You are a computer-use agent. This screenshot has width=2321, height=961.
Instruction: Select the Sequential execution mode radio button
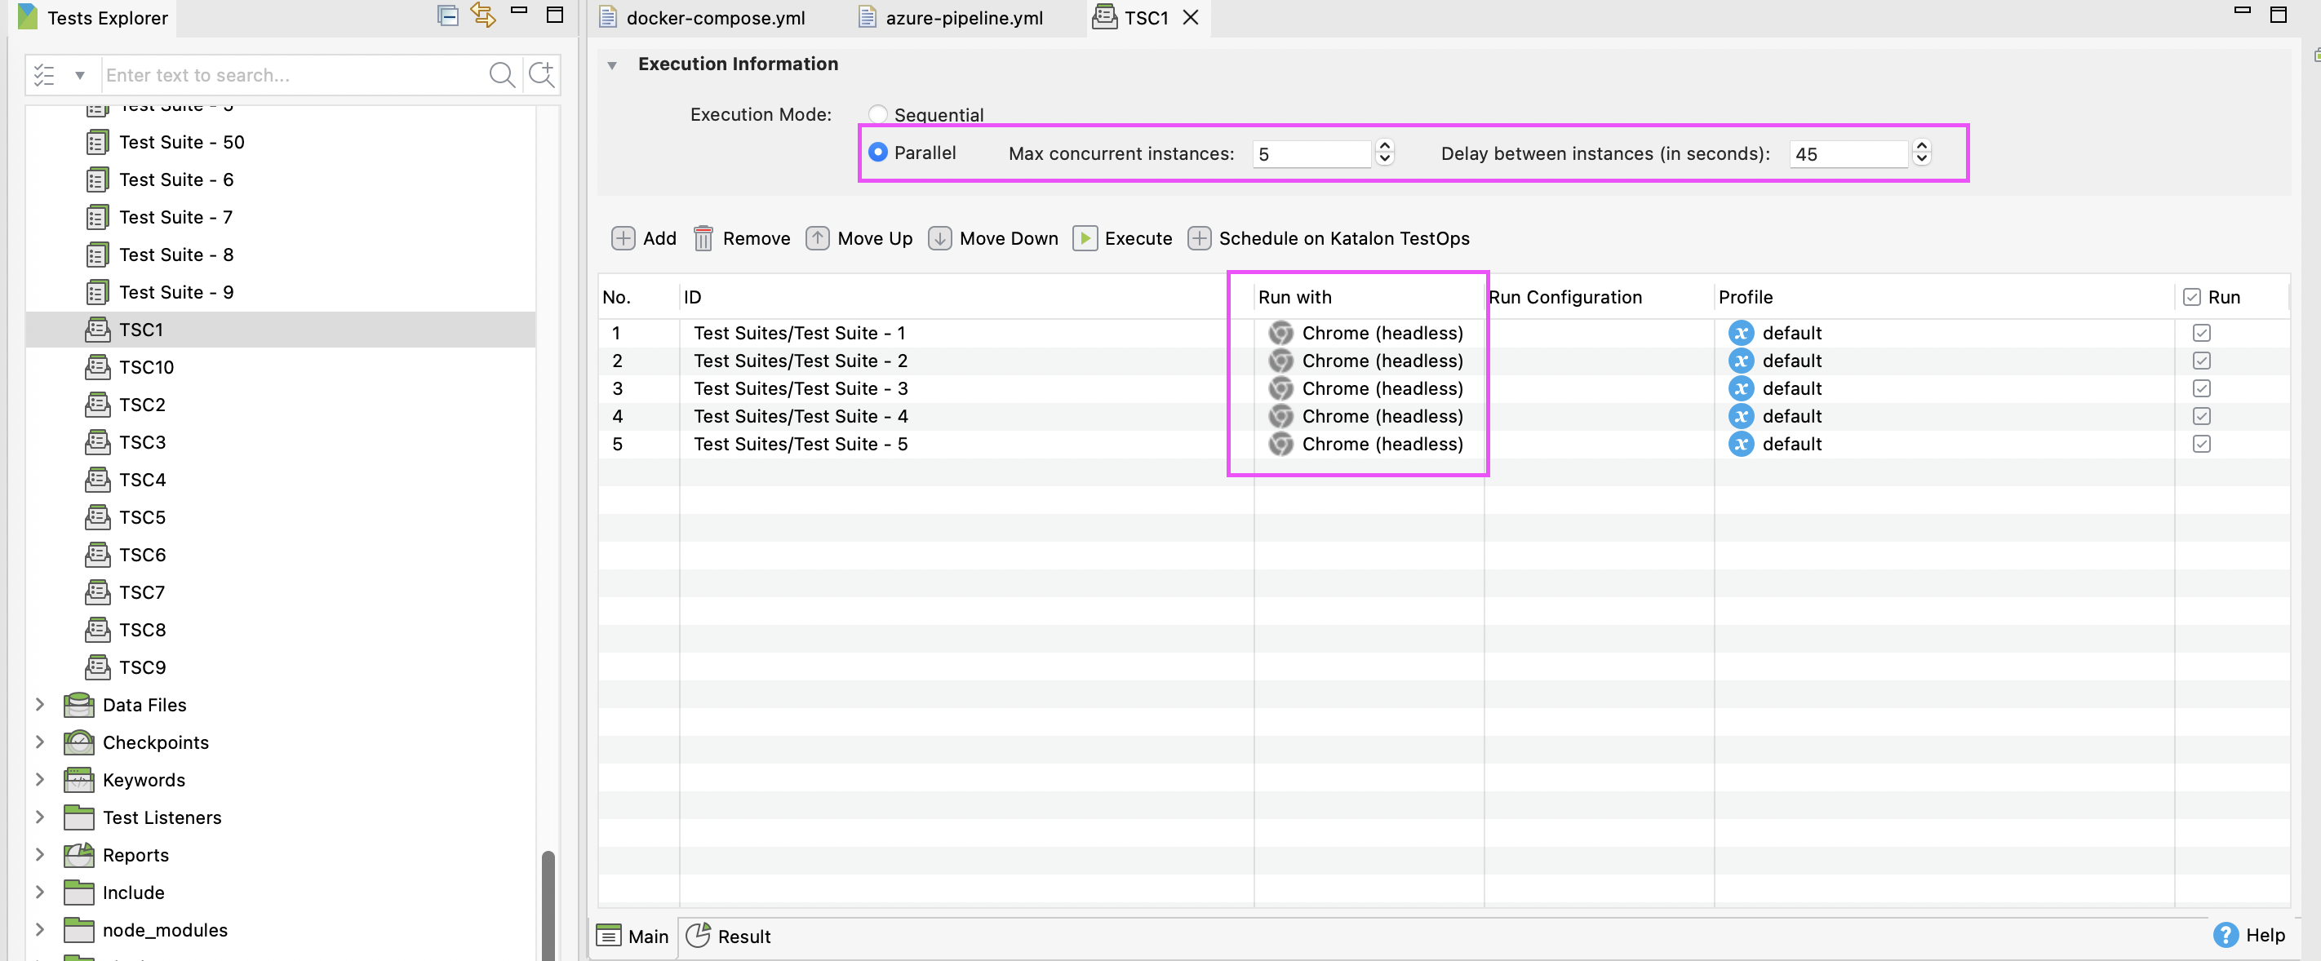tap(878, 114)
